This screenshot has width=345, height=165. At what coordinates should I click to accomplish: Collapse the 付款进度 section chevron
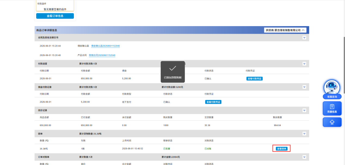[x=304, y=64]
